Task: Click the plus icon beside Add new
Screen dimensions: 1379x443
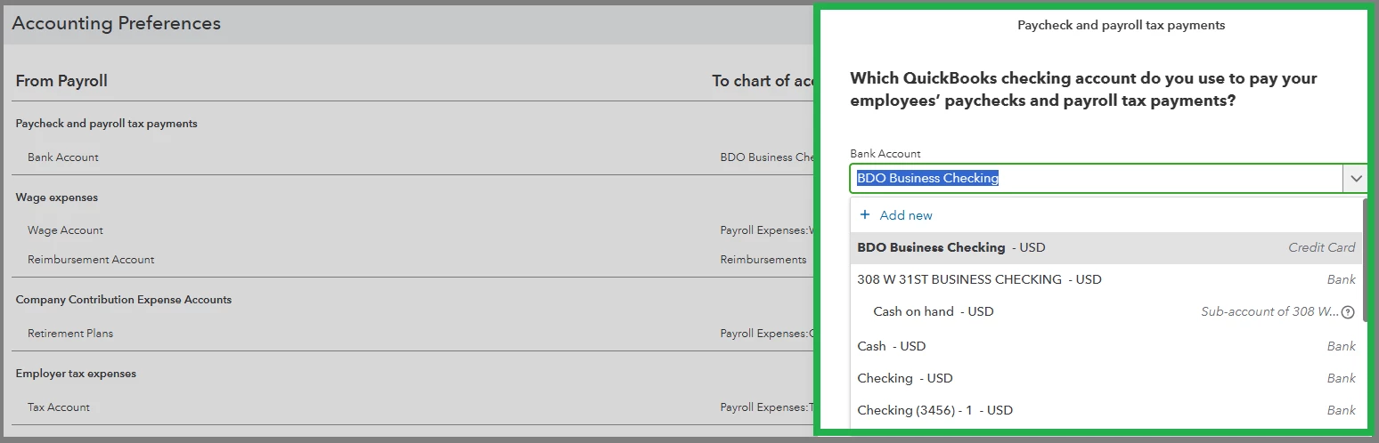Action: [x=864, y=215]
